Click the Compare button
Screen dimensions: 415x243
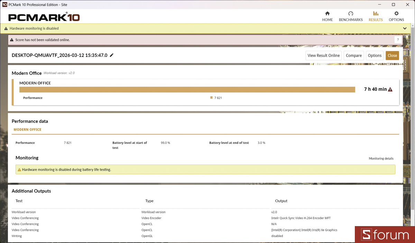354,56
